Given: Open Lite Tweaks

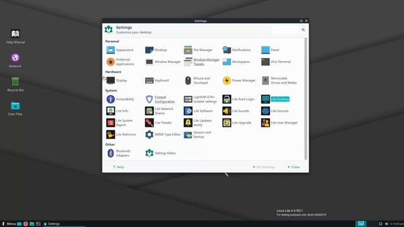Looking at the screenshot, I should pos(158,123).
